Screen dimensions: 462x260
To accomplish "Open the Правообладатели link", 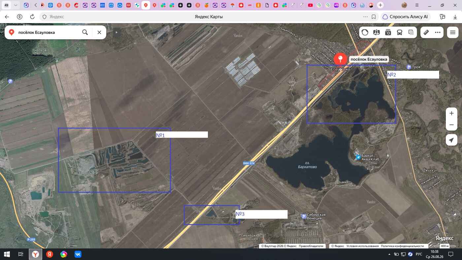I will (311, 246).
